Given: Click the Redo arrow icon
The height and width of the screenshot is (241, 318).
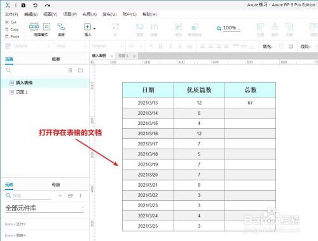Looking at the screenshot, I should click(47, 6).
